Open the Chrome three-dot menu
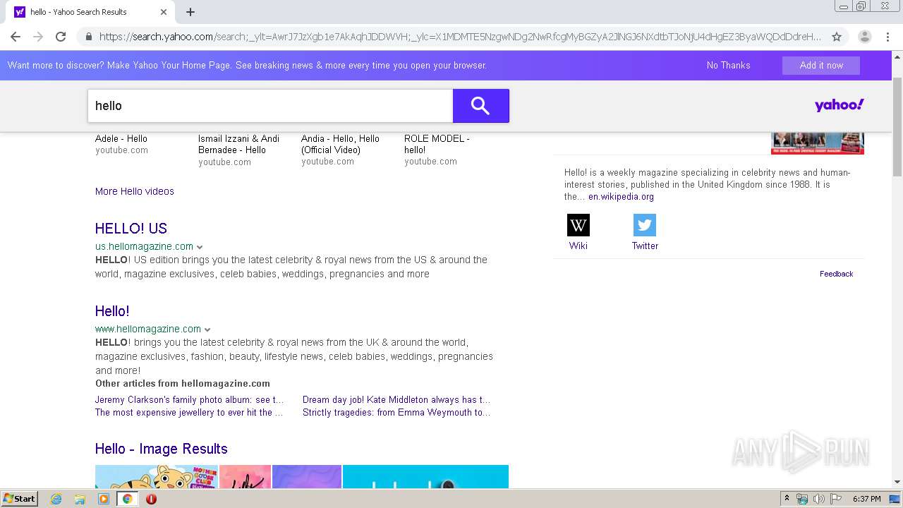 point(888,37)
